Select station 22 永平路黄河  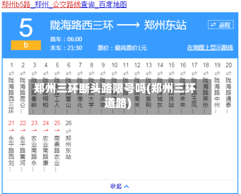(22, 153)
